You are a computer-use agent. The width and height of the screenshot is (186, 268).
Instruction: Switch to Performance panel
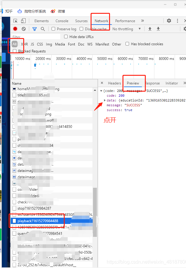coord(125,21)
